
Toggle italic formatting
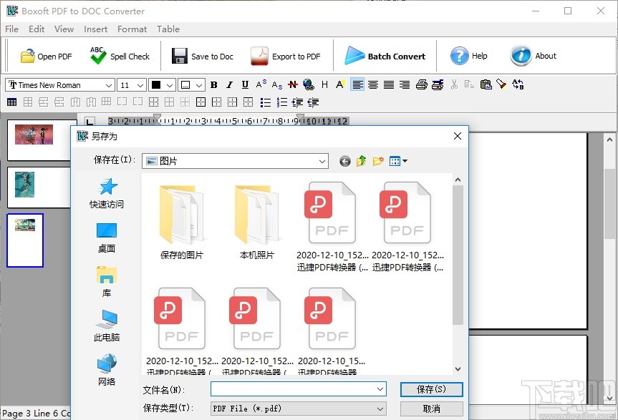(229, 84)
